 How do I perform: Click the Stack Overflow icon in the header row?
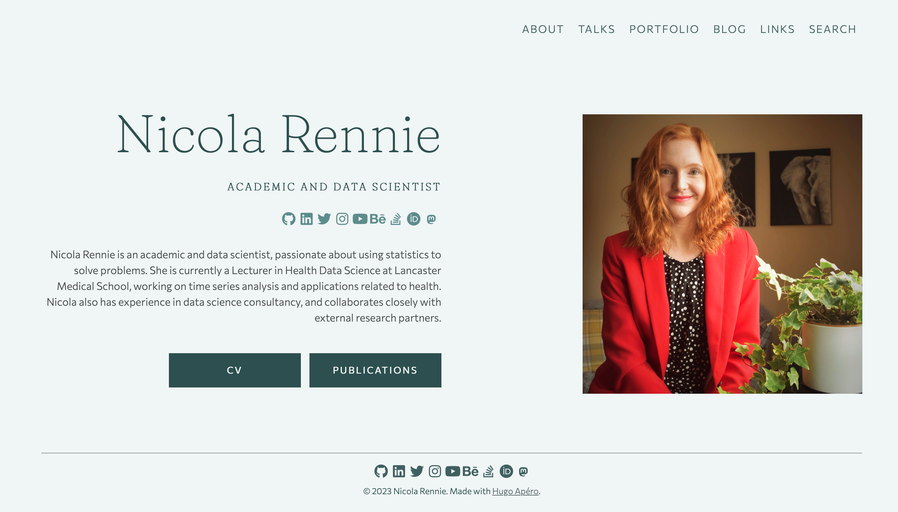pyautogui.click(x=396, y=219)
